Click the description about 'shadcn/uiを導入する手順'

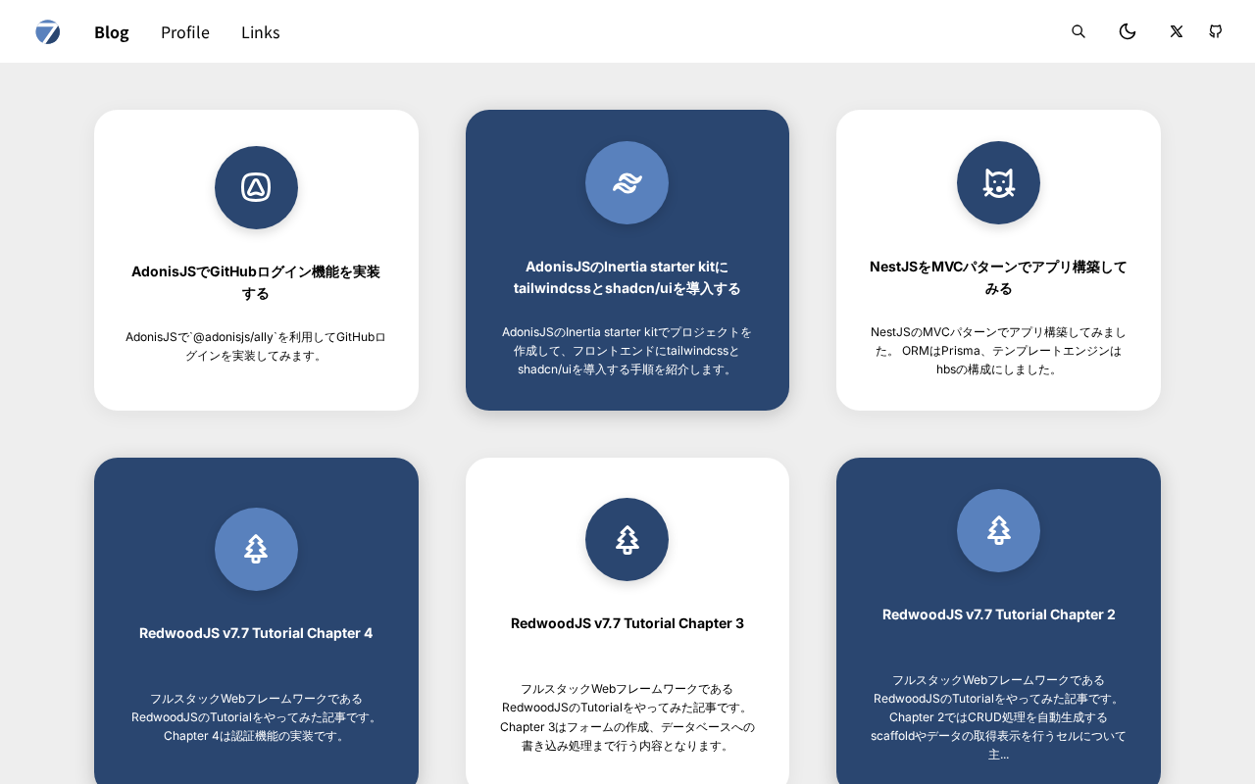click(x=627, y=351)
